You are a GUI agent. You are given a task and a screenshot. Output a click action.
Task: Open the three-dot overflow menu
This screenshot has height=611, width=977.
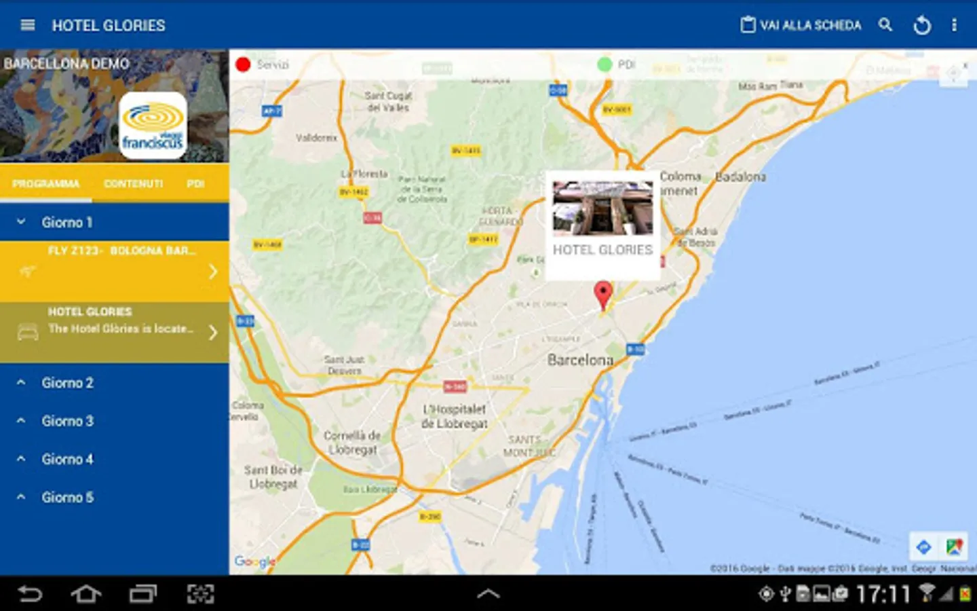pyautogui.click(x=954, y=25)
